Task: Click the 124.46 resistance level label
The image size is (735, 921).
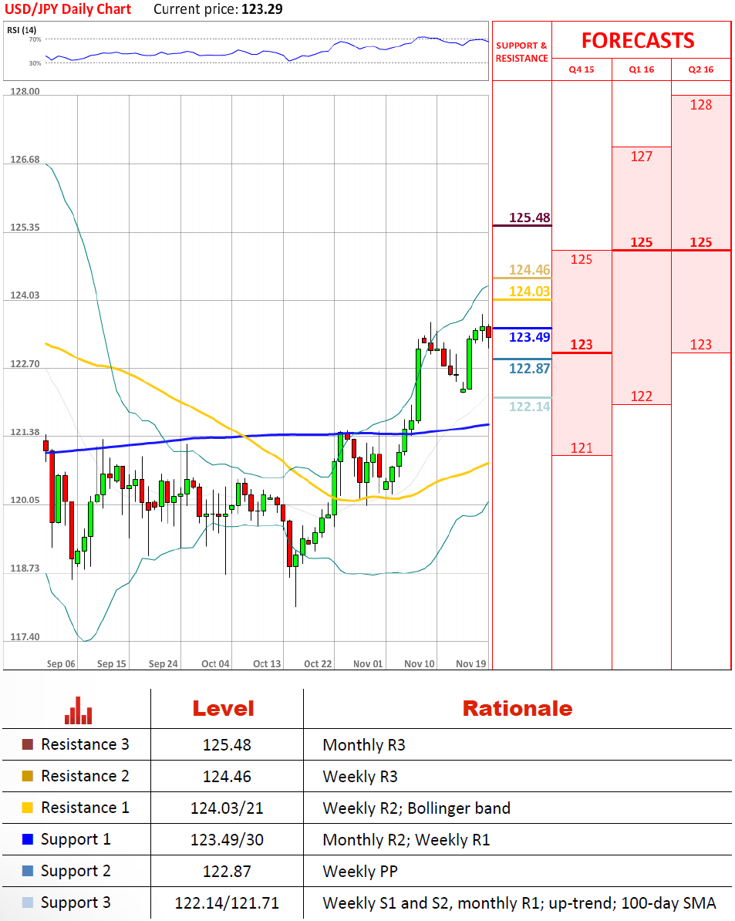Action: (x=530, y=270)
